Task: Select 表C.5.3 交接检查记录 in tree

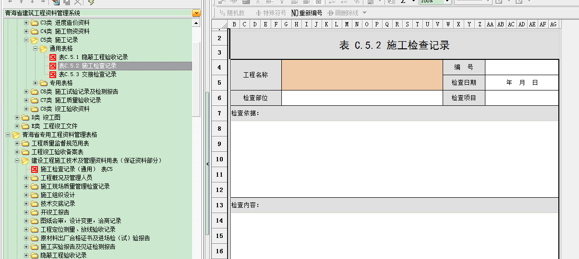Action: pos(87,74)
